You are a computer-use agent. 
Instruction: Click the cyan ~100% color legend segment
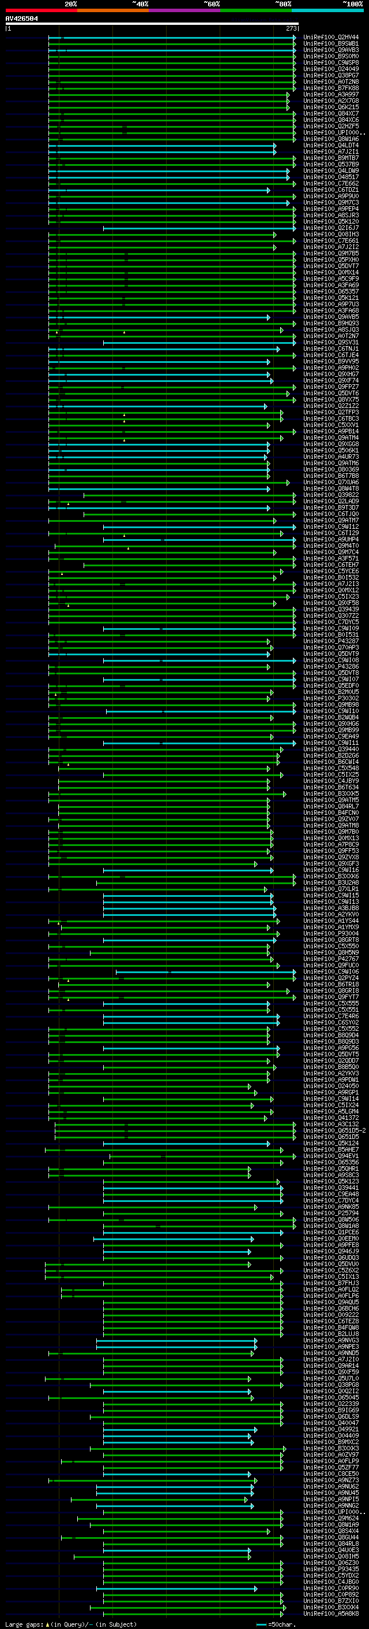(327, 10)
